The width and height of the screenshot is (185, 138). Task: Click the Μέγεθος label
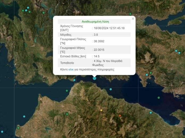[x=66, y=35]
